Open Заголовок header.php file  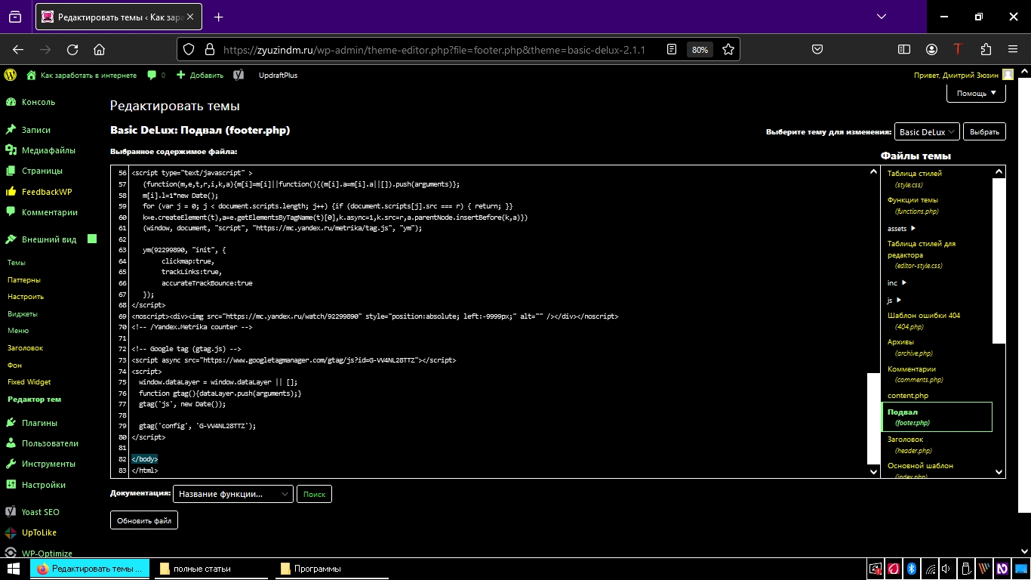click(x=910, y=444)
